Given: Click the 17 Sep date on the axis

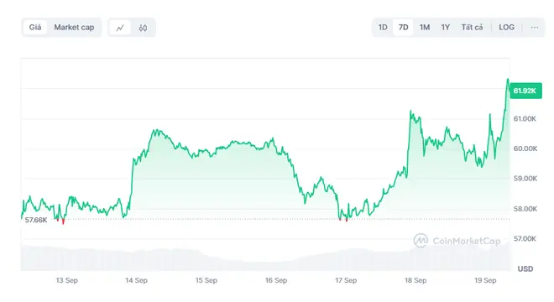Looking at the screenshot, I should point(346,280).
